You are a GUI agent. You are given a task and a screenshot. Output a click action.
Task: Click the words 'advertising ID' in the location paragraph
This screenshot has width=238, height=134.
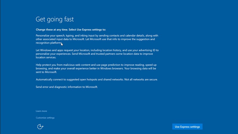tap(147, 50)
